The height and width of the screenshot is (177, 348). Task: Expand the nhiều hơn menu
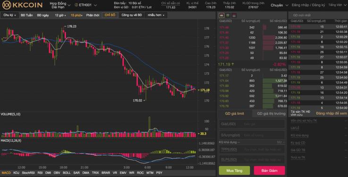(x=156, y=15)
